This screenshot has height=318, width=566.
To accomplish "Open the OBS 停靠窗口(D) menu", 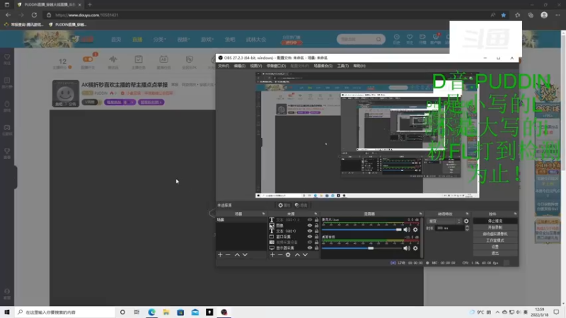I will [x=276, y=66].
